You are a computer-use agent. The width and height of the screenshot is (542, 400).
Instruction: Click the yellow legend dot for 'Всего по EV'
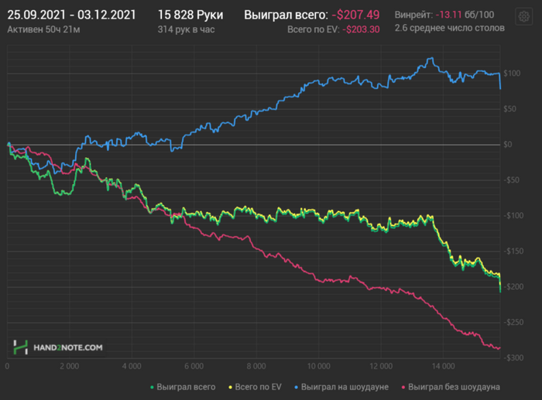pyautogui.click(x=230, y=388)
